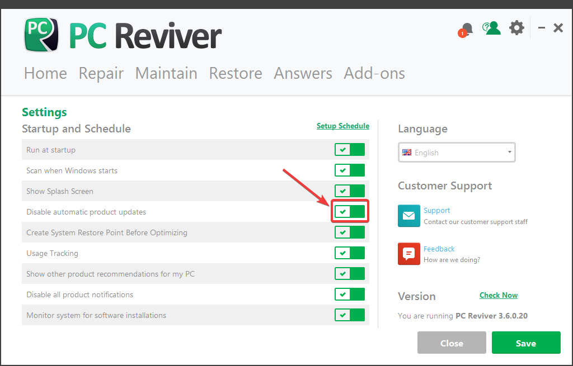Click the Save button
This screenshot has width=573, height=366.
[x=525, y=343]
